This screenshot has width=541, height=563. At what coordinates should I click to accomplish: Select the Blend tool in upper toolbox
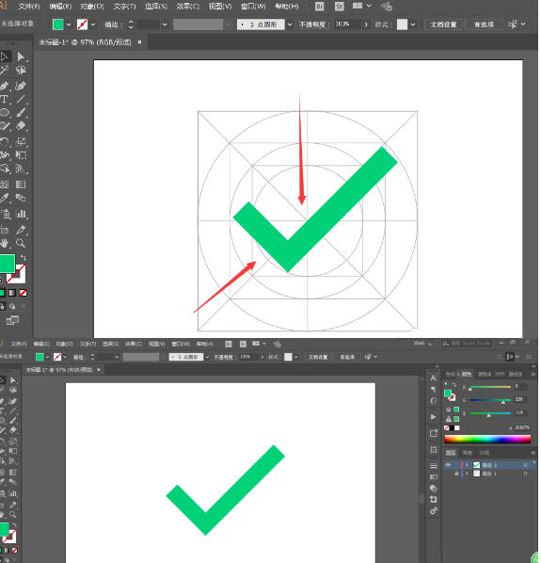21,198
